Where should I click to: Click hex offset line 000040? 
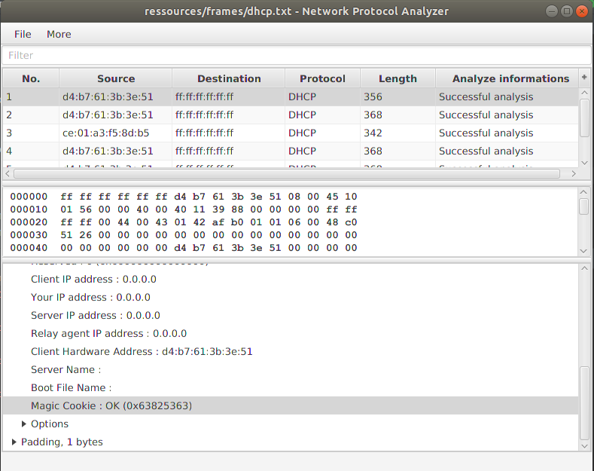coord(184,248)
